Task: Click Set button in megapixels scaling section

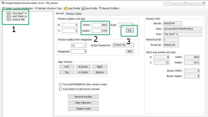Action: tap(129, 51)
